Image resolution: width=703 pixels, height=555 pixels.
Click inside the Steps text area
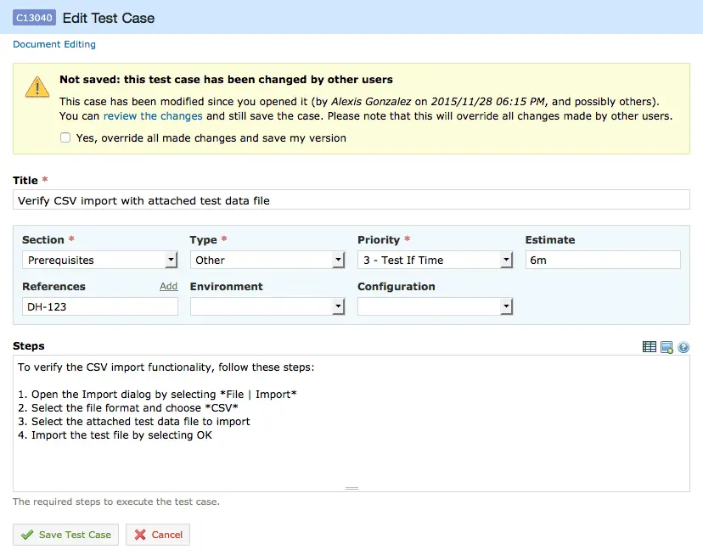351,423
